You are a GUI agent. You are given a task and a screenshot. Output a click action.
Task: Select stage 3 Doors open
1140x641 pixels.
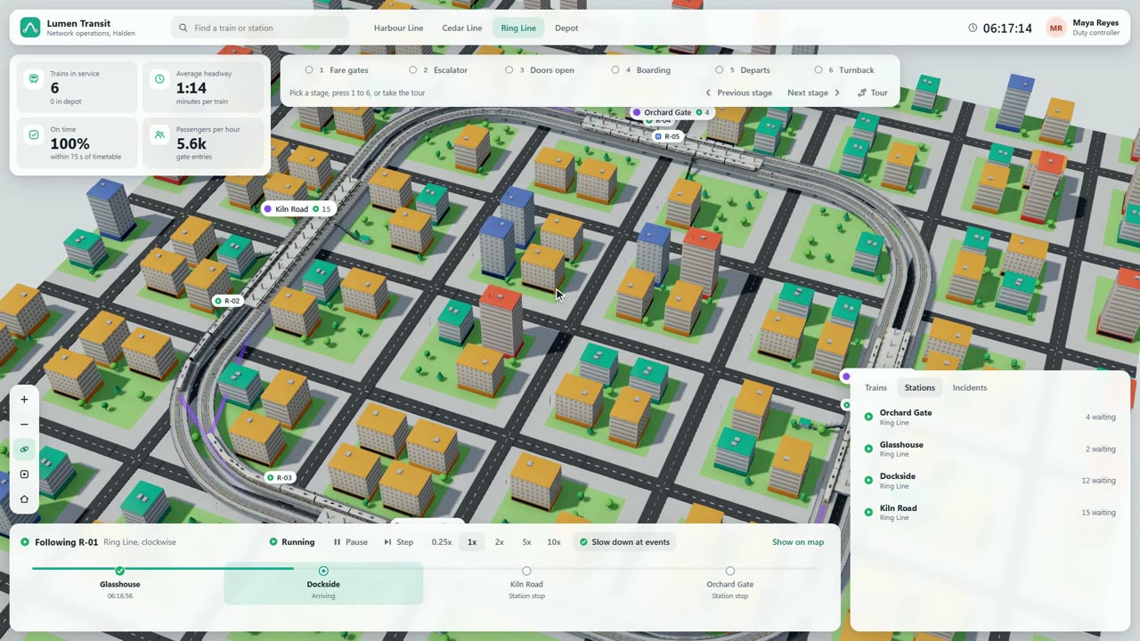pyautogui.click(x=540, y=70)
